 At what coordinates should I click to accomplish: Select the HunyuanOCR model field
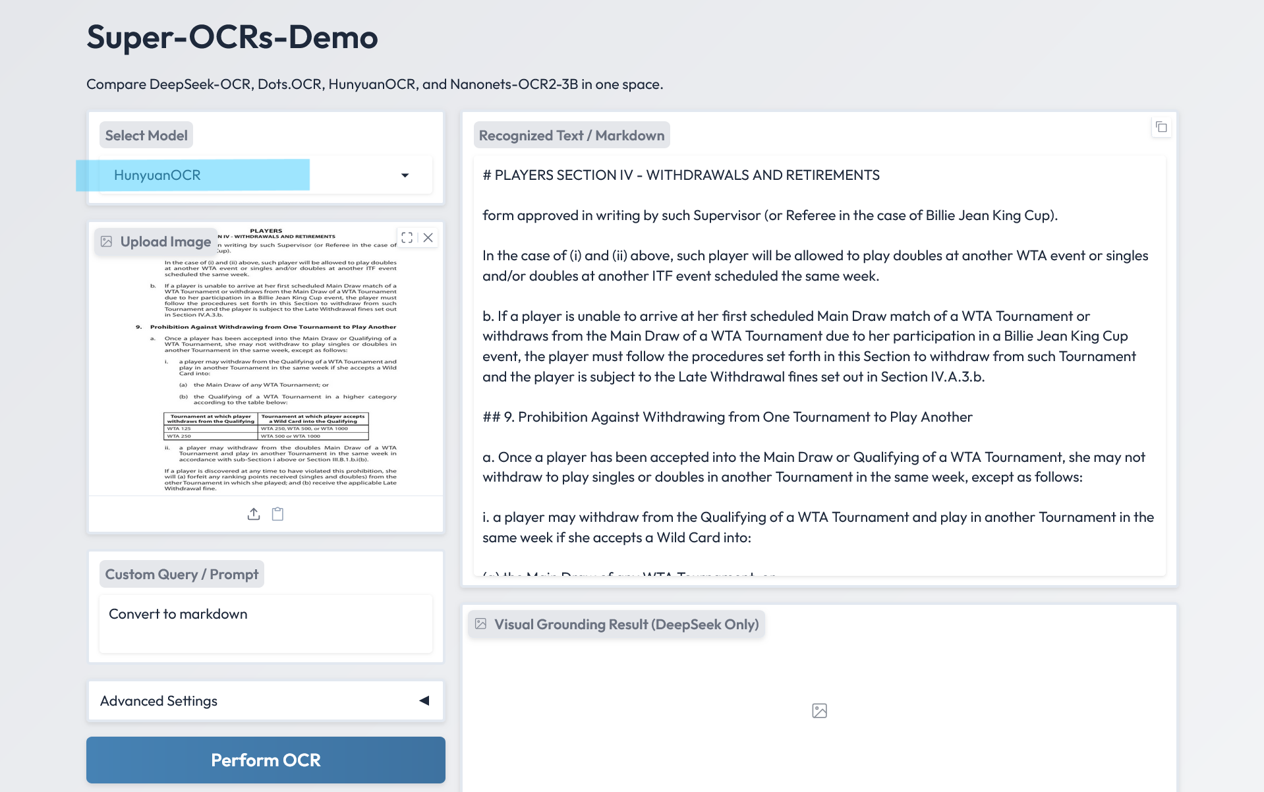[x=250, y=175]
